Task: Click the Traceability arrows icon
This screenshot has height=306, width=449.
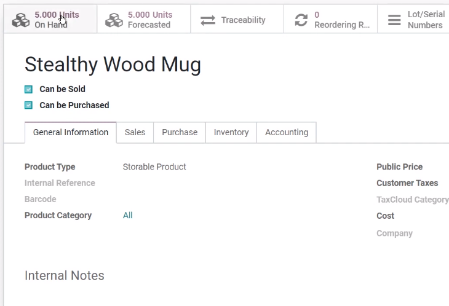Action: (x=208, y=20)
